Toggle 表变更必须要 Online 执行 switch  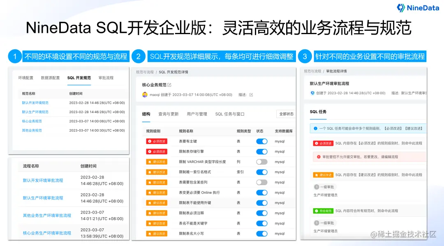[x=261, y=193]
